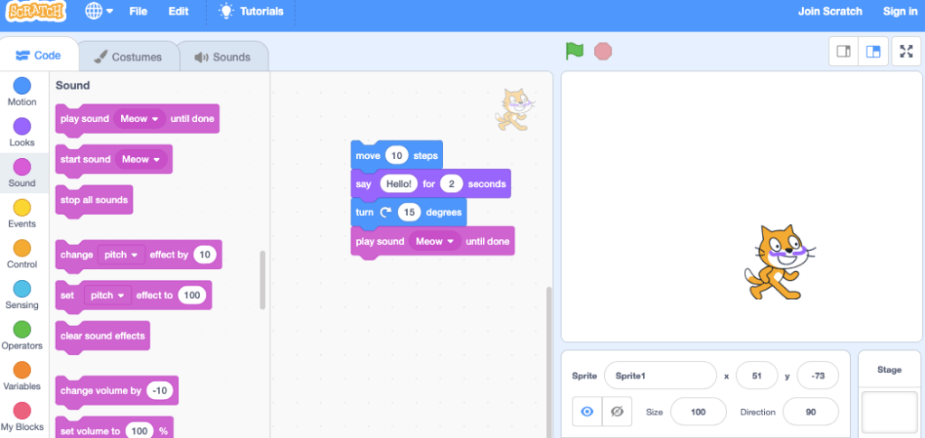
Task: Open the Motion block category
Action: point(22,91)
